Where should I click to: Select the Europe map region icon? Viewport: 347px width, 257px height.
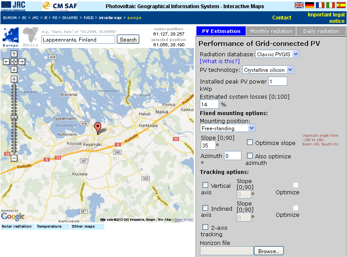(x=10, y=37)
